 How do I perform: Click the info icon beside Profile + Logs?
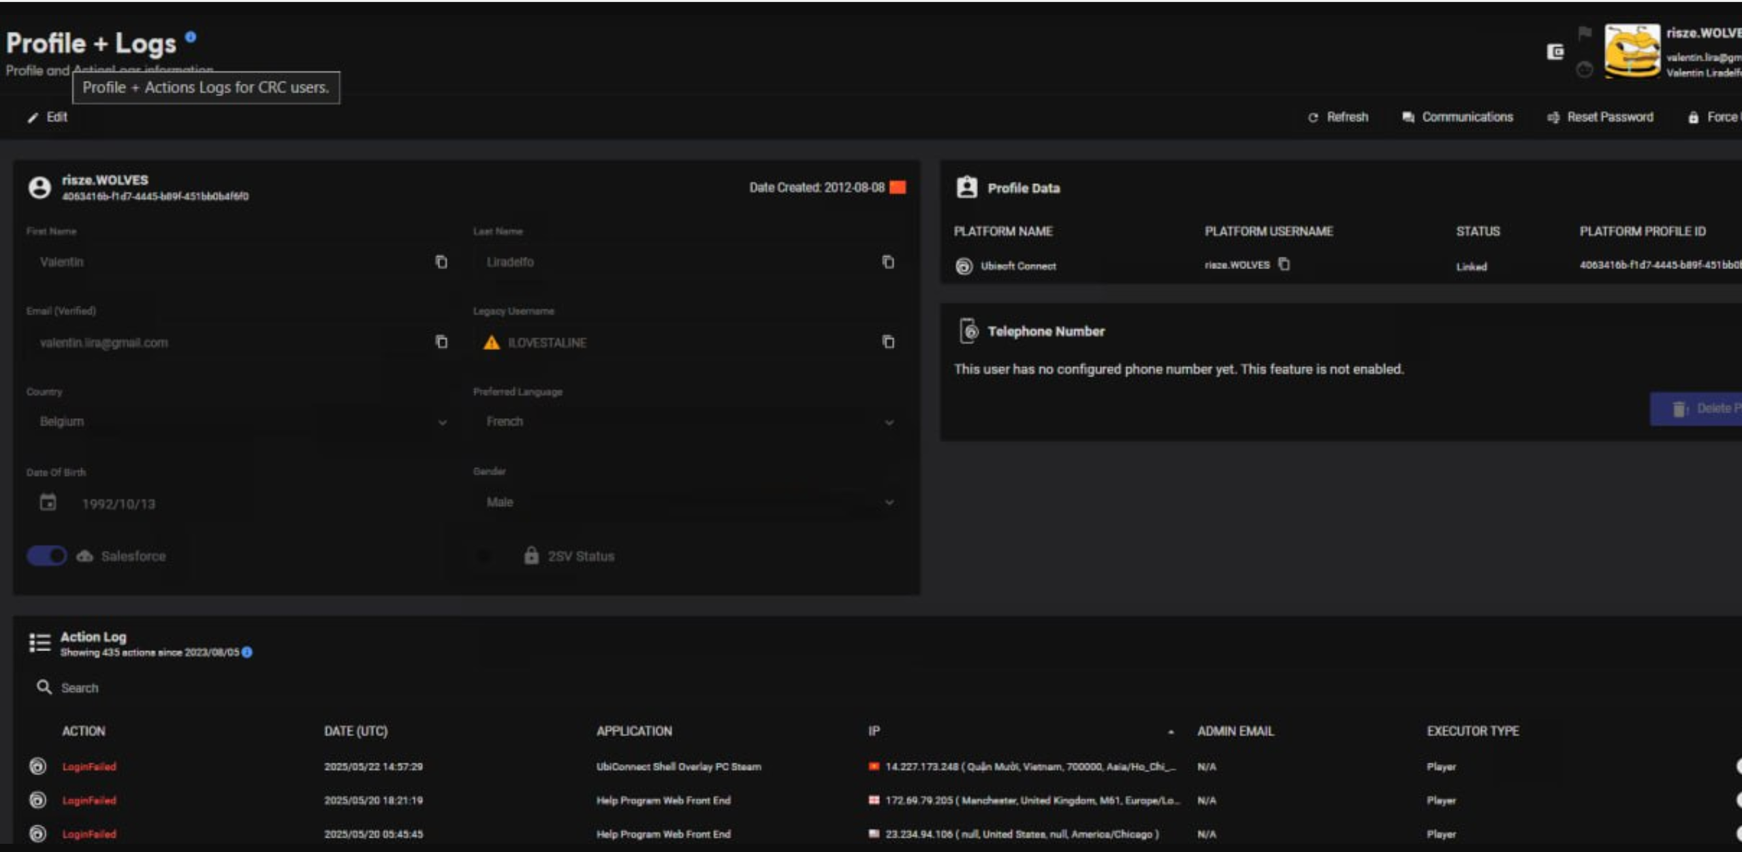[191, 37]
